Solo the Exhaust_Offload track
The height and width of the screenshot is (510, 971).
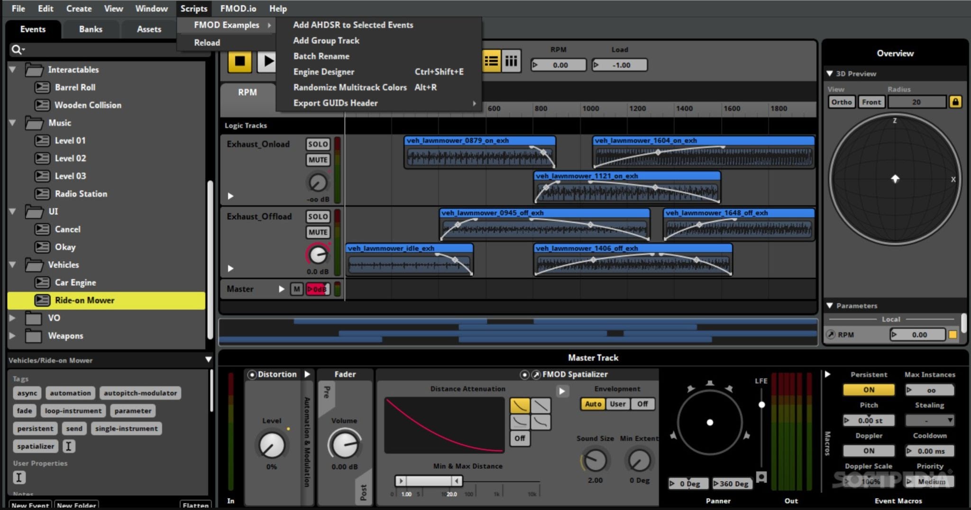click(x=318, y=217)
